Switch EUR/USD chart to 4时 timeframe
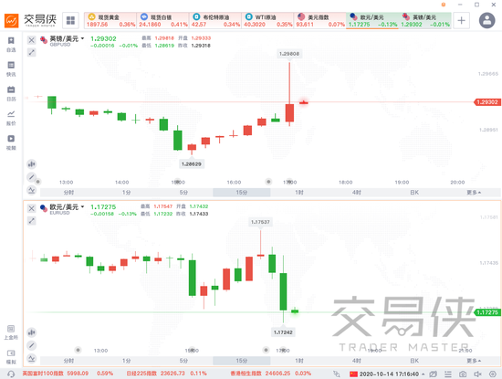502x379 pixels. [x=357, y=361]
